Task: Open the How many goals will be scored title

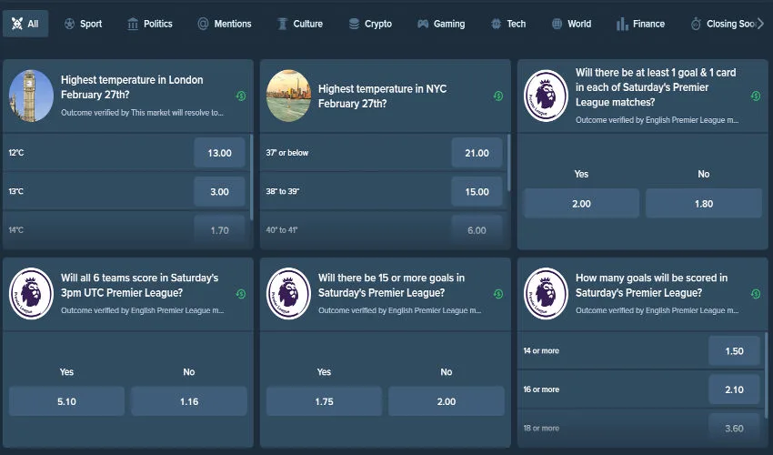Action: pos(651,285)
